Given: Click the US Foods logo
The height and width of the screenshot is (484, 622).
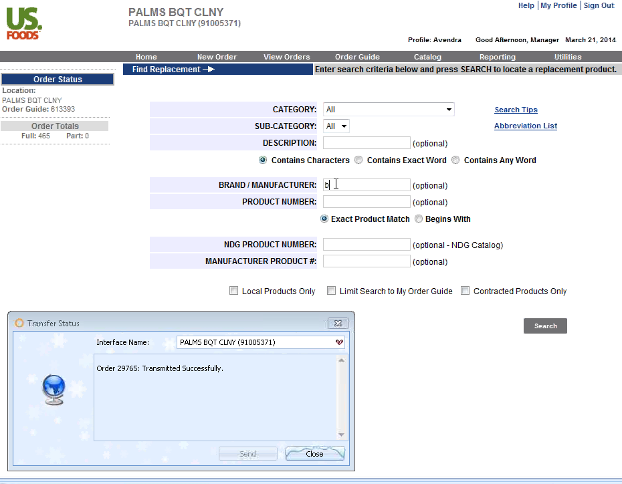Looking at the screenshot, I should click(24, 23).
